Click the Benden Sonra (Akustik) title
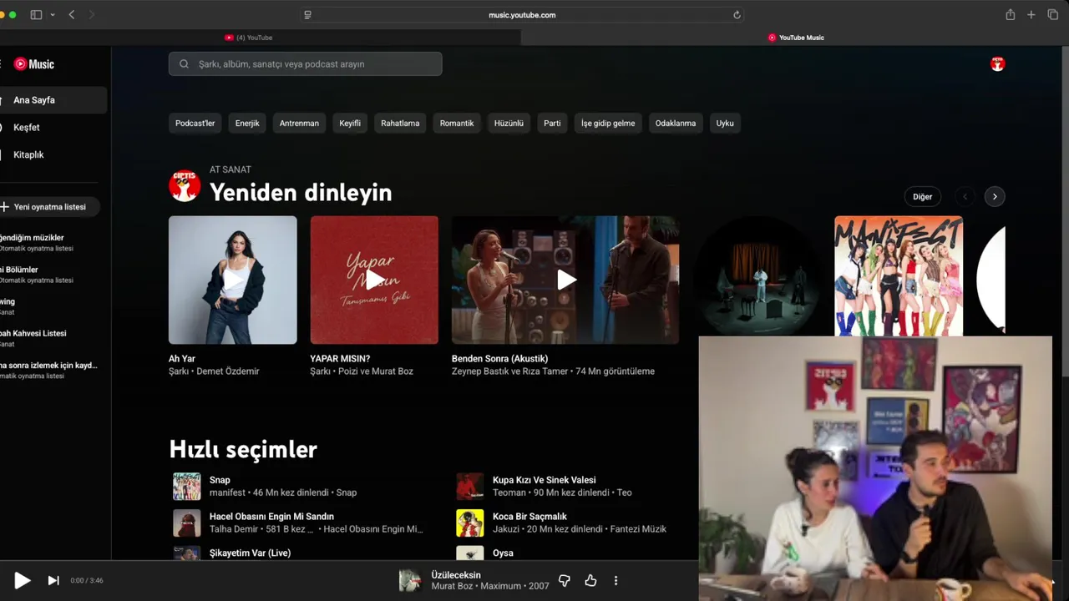Image resolution: width=1069 pixels, height=601 pixels. [499, 359]
